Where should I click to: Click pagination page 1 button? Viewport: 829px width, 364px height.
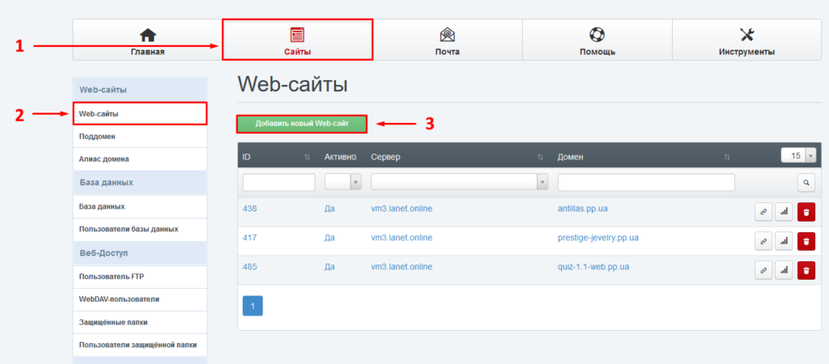[253, 306]
